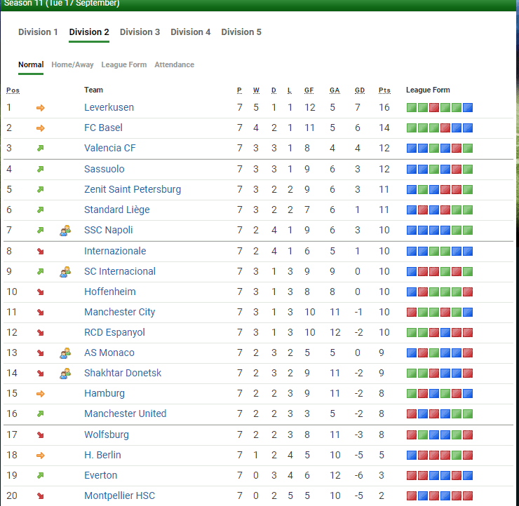Click Leverkusen's first league form square
The image size is (519, 506).
pos(412,108)
